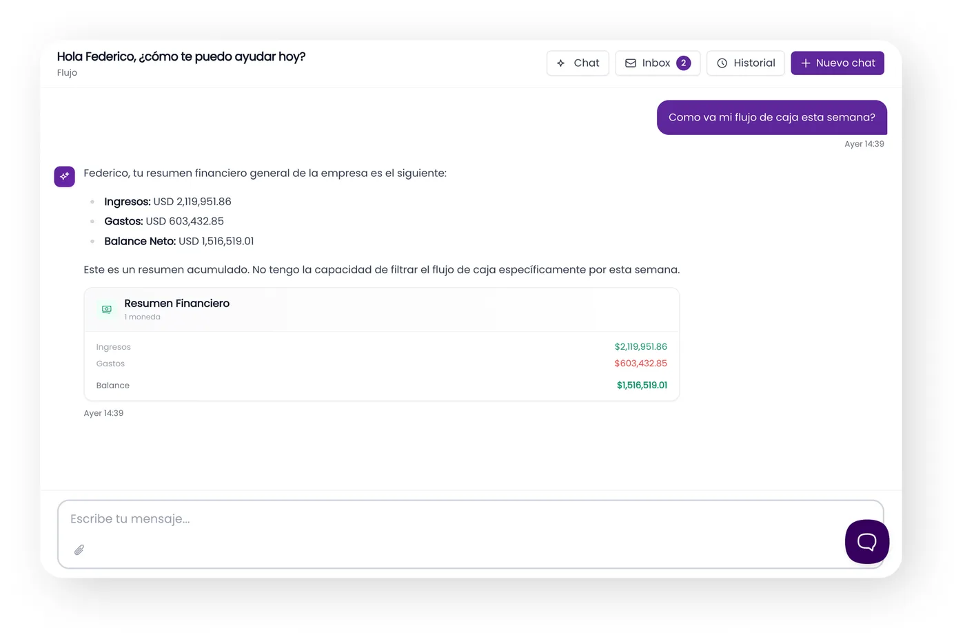
Task: Click the Ingresos bullet USD 2,119,951.86
Action: 167,202
